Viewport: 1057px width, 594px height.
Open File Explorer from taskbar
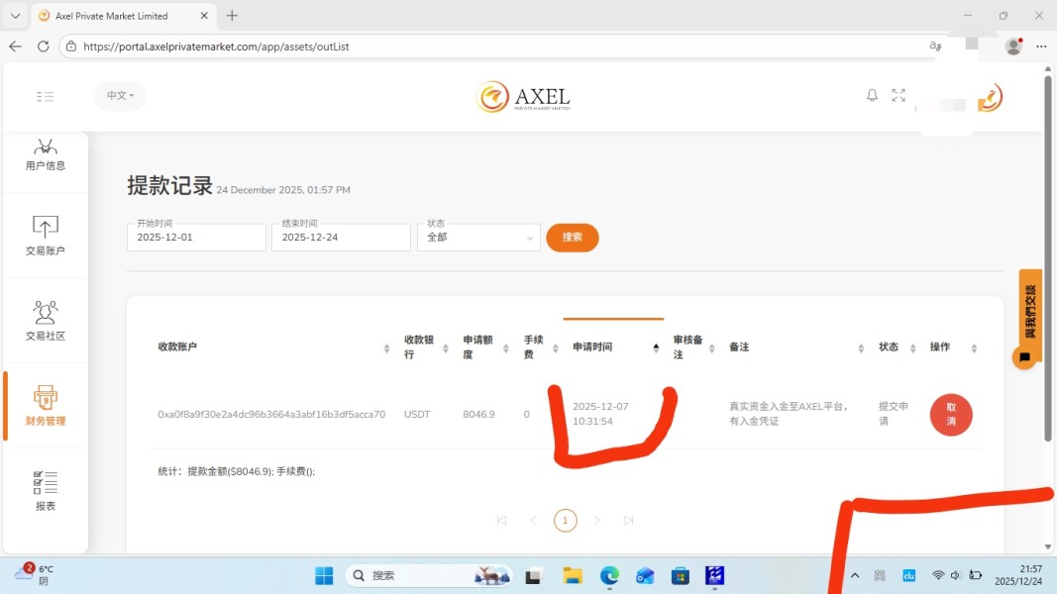573,575
